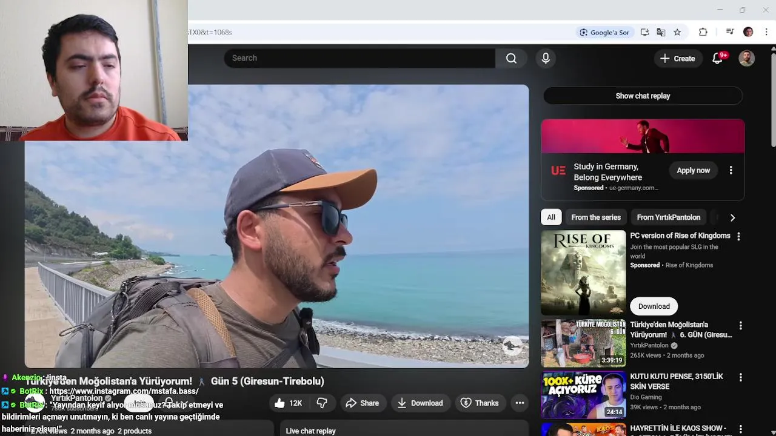Open options for HAYRETTİN İLE KAOS SHOW video
Screen dimensions: 776x436
(740, 429)
